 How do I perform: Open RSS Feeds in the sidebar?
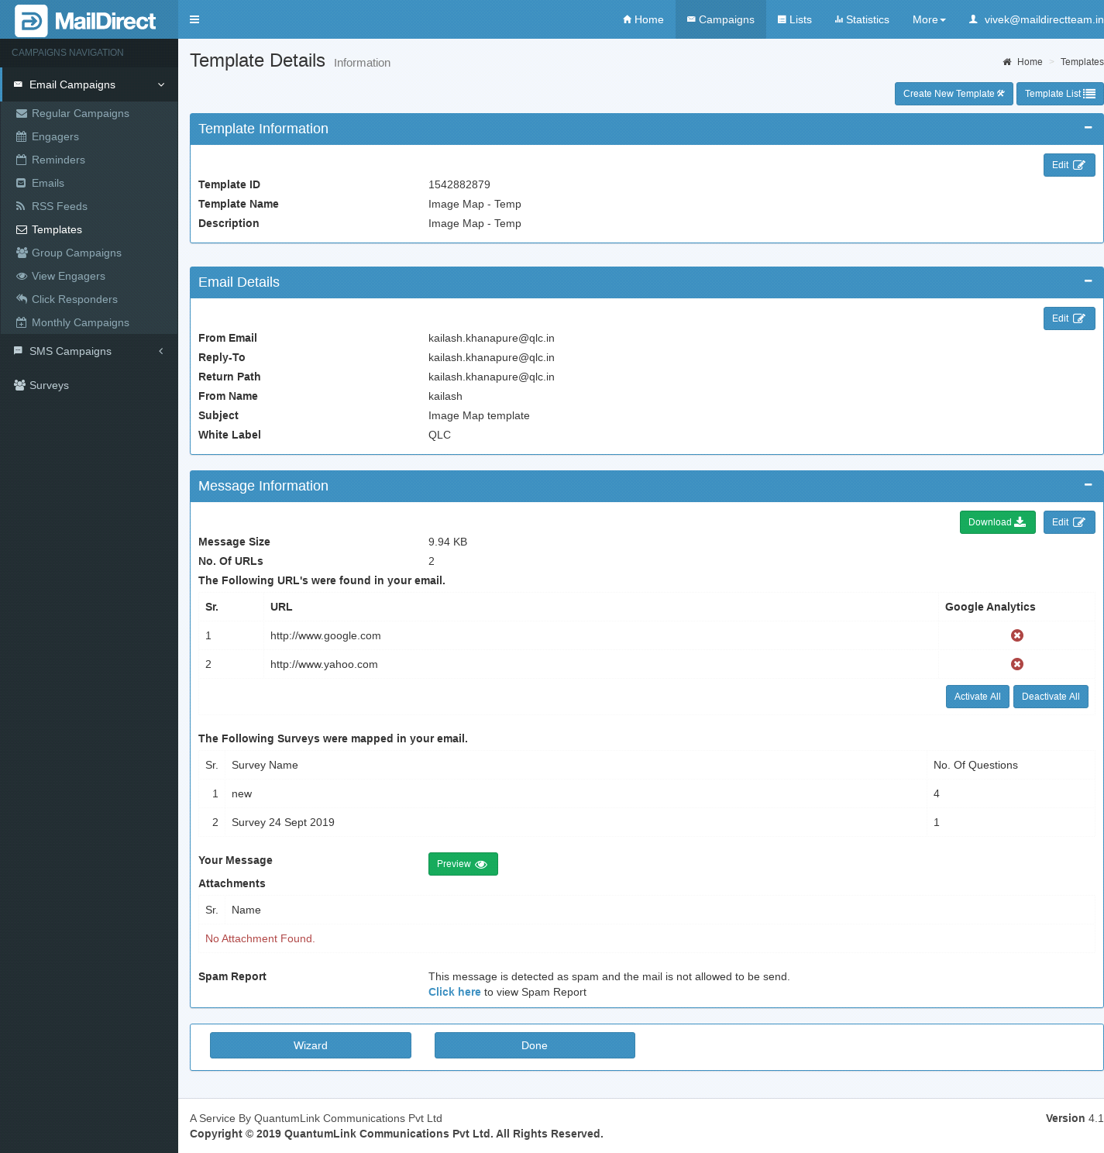pyautogui.click(x=59, y=206)
